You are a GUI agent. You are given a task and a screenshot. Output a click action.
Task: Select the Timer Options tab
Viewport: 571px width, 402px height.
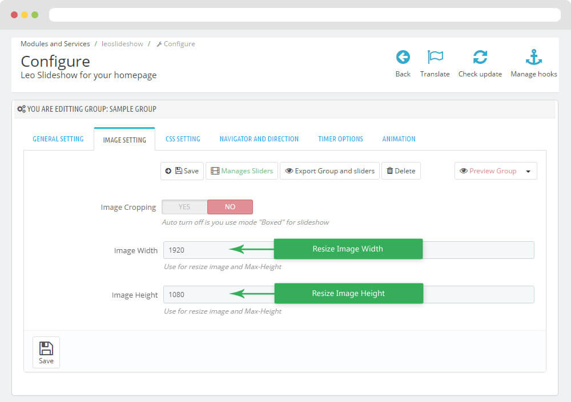click(x=340, y=139)
